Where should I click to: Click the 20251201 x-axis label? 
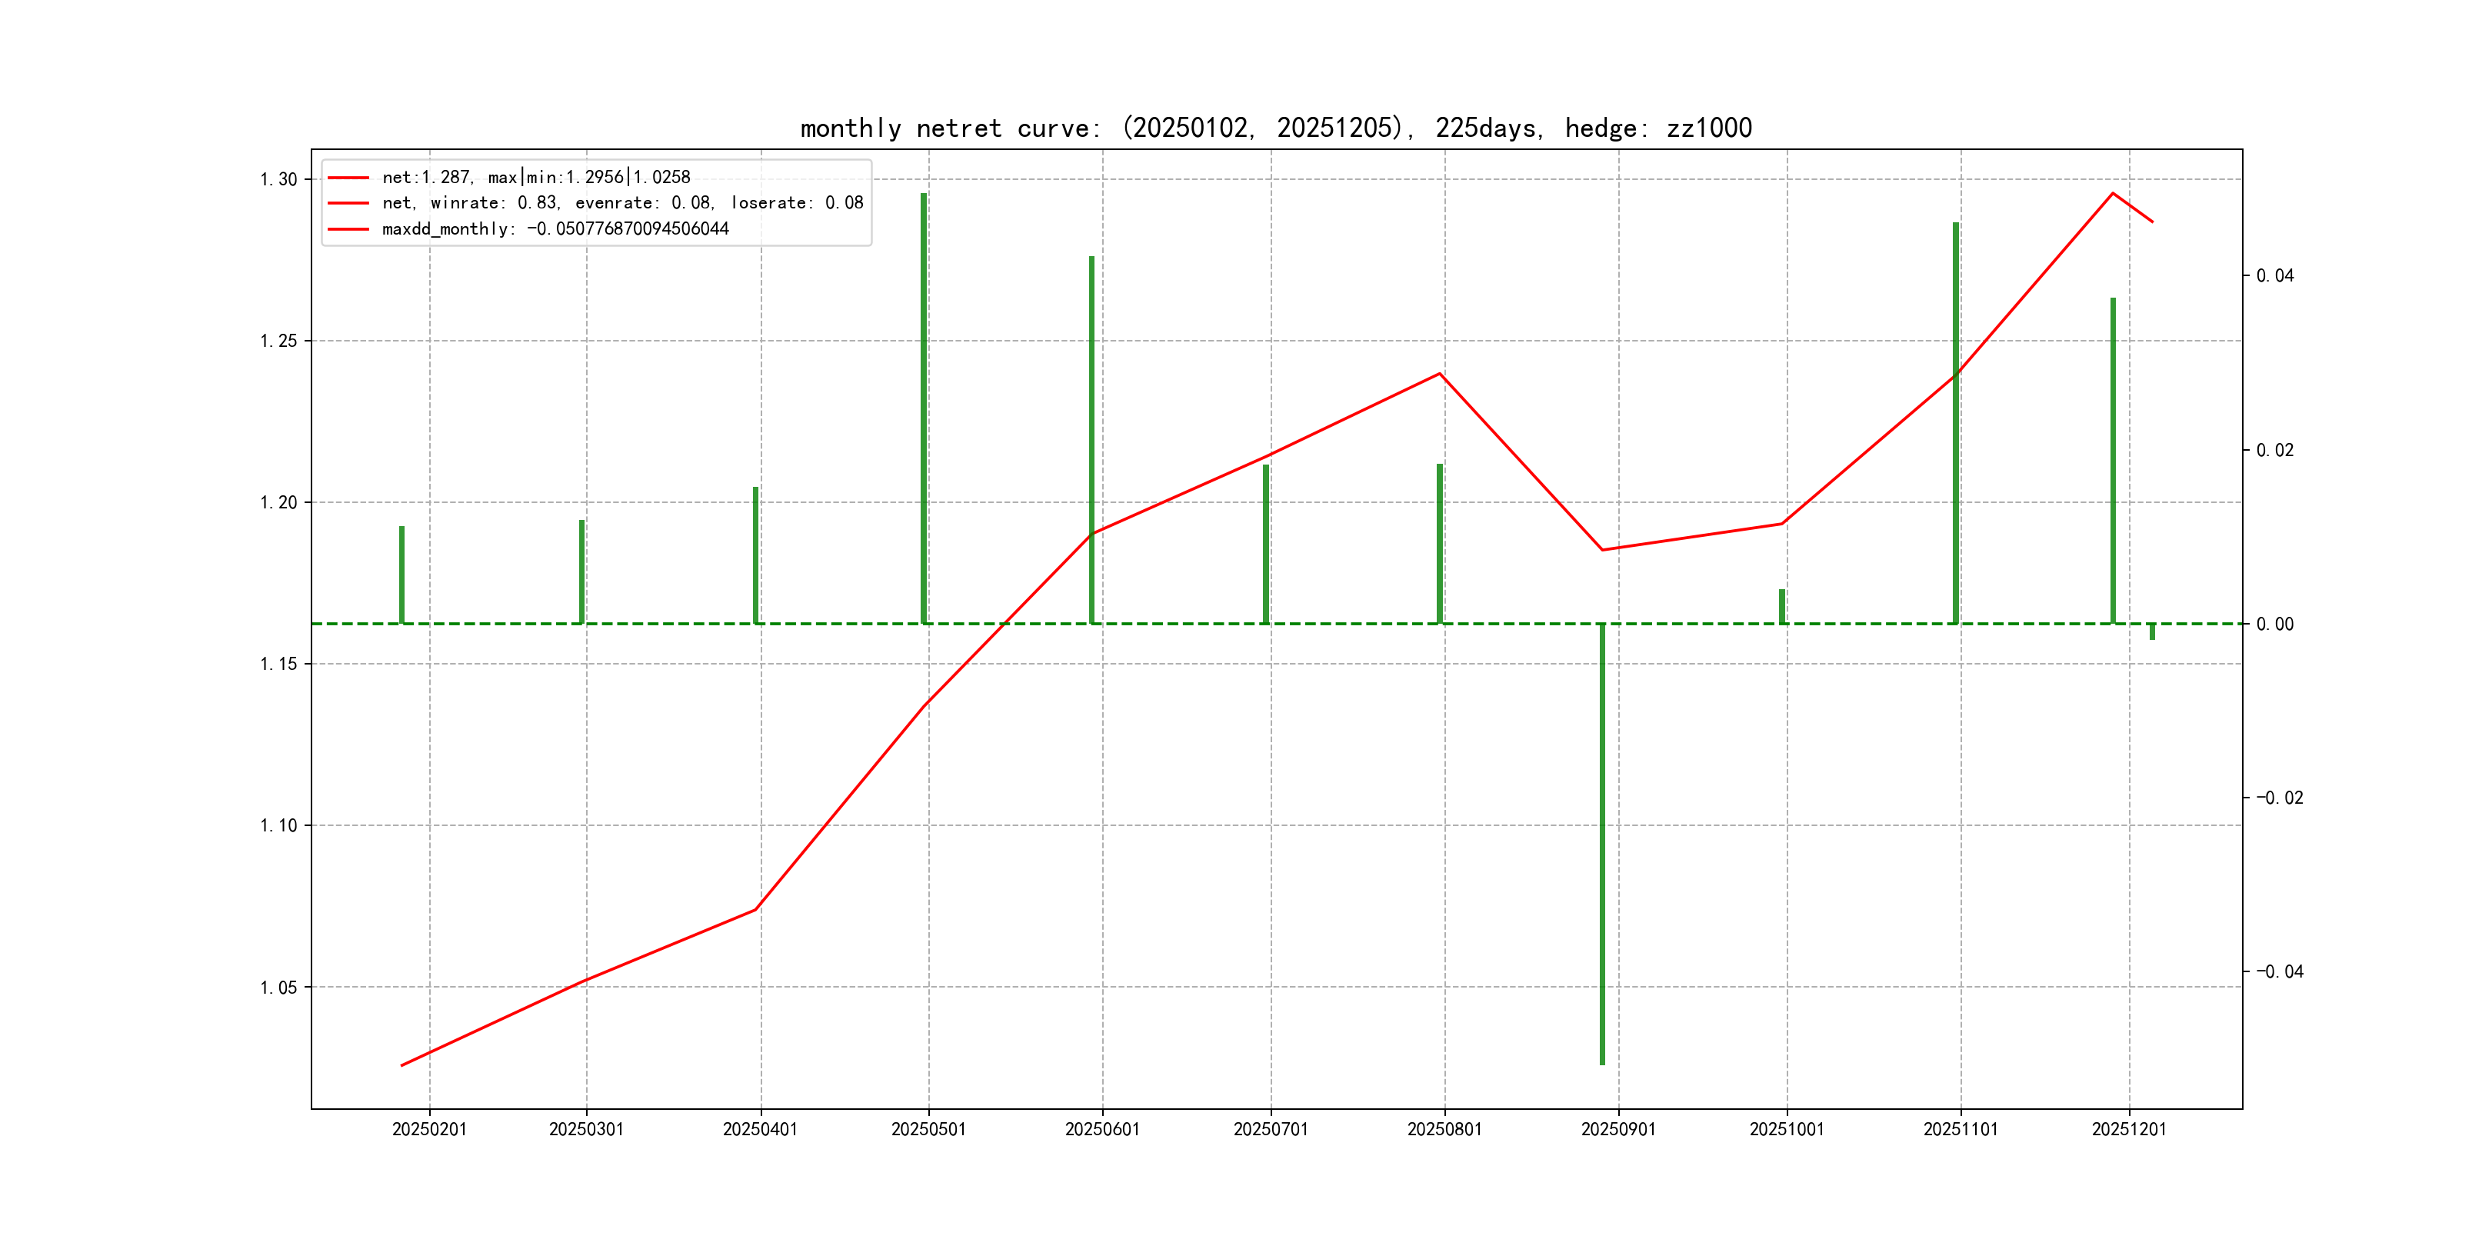point(2128,1129)
